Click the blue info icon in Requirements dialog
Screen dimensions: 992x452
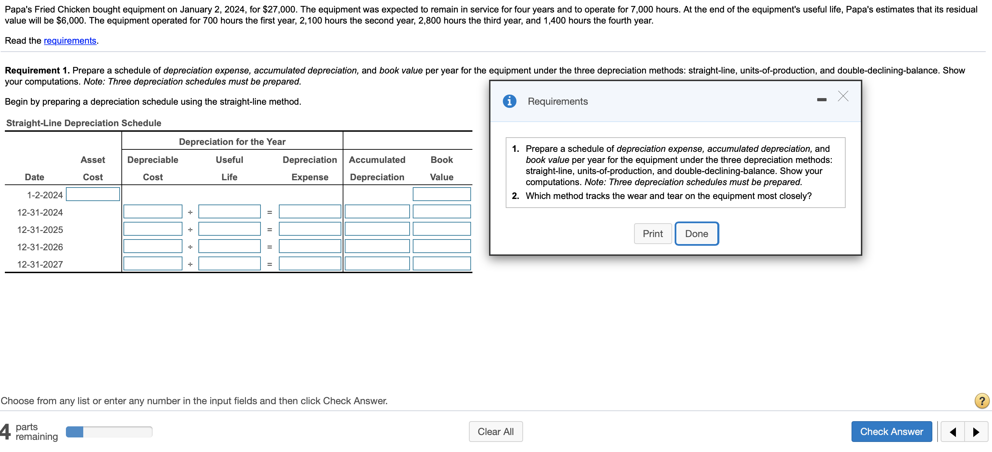[509, 101]
